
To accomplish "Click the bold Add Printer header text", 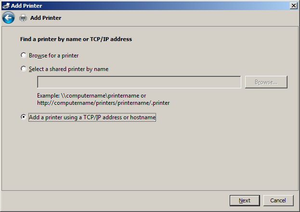I will pos(46,18).
